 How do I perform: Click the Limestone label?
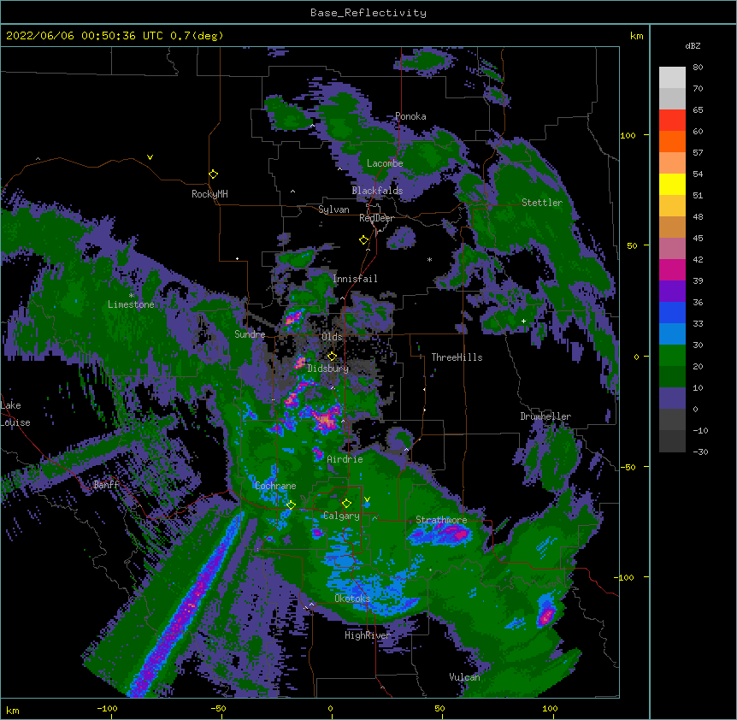[x=131, y=304]
